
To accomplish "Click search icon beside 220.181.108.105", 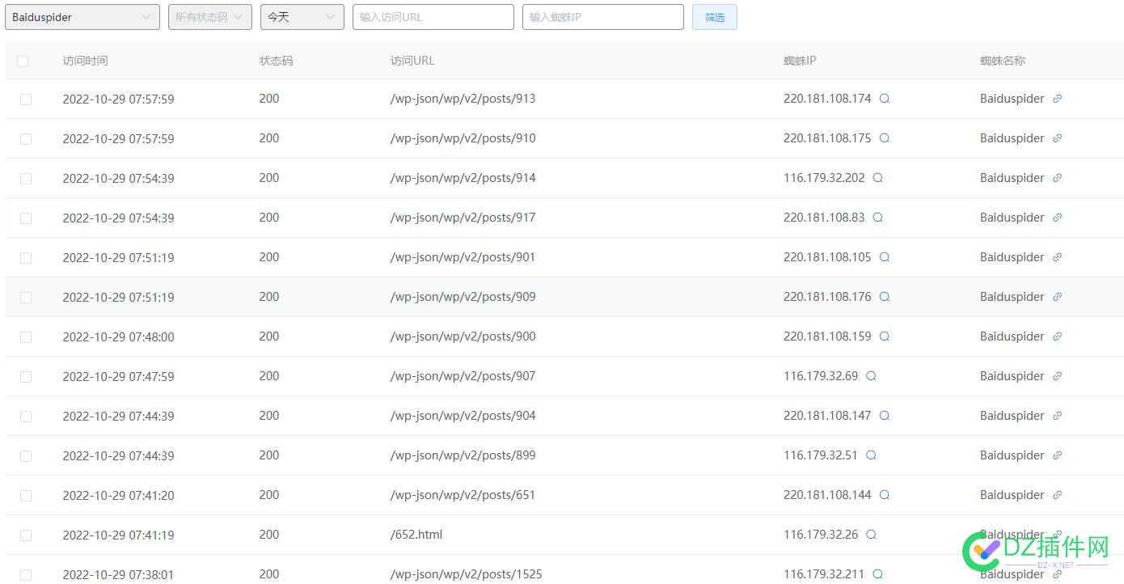I will coord(885,257).
